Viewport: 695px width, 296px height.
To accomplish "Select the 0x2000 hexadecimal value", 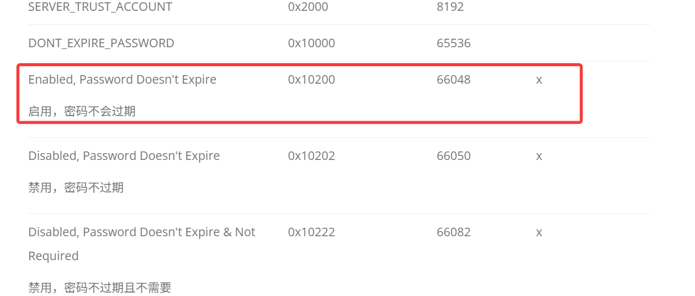I will tap(308, 7).
